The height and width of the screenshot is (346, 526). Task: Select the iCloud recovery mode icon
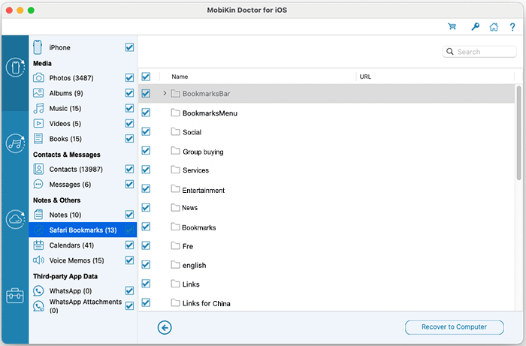click(14, 219)
